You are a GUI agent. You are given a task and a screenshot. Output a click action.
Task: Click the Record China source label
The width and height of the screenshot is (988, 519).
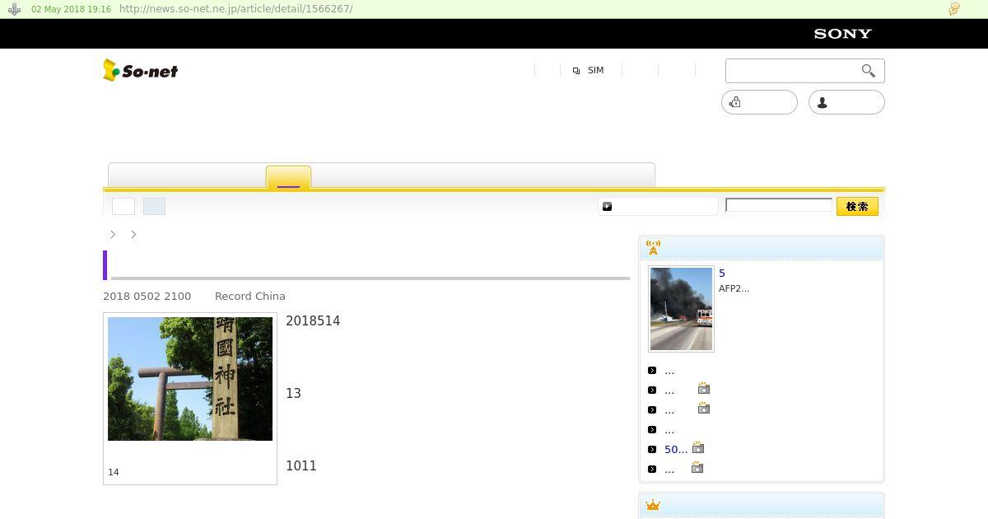tap(250, 296)
